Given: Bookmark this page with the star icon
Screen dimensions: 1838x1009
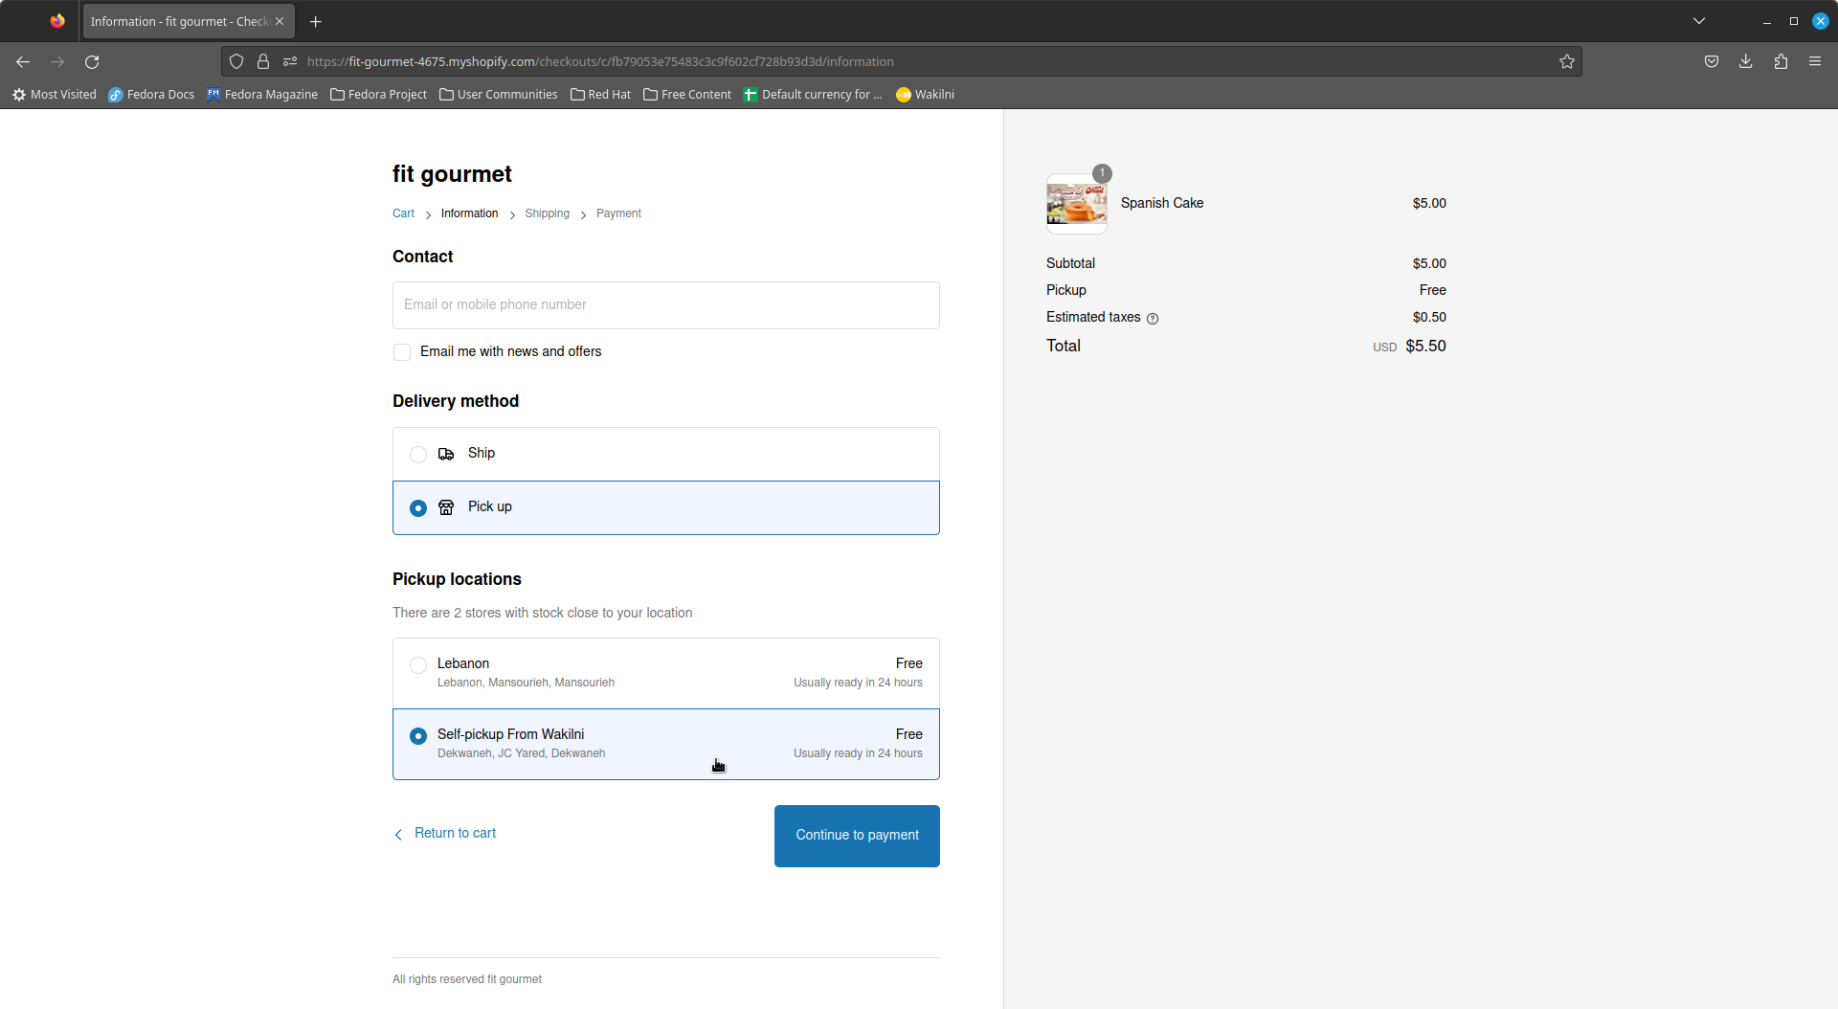Looking at the screenshot, I should pyautogui.click(x=1566, y=61).
